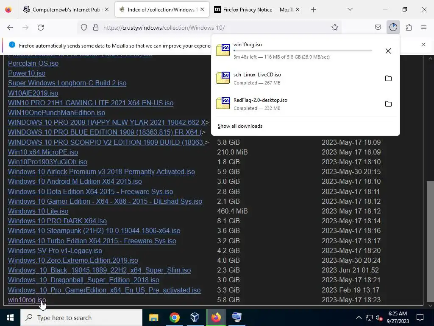Open the tracking protection shield icon
This screenshot has width=434, height=326.
(x=84, y=28)
